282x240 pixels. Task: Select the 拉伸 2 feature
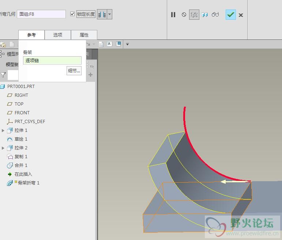click(21, 148)
